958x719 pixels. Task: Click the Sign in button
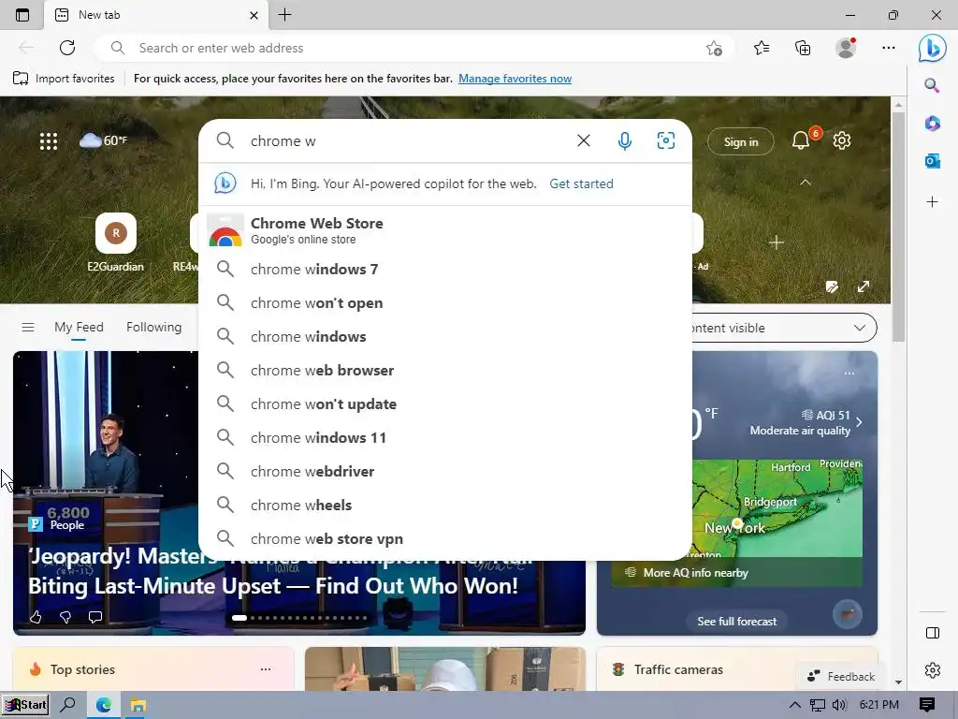[741, 142]
